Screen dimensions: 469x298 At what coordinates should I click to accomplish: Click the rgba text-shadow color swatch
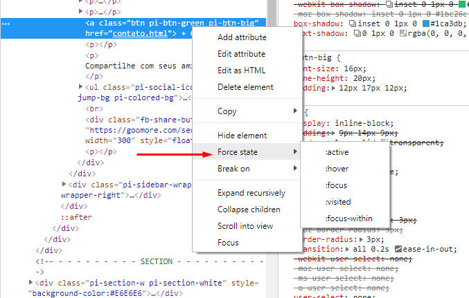pyautogui.click(x=403, y=33)
